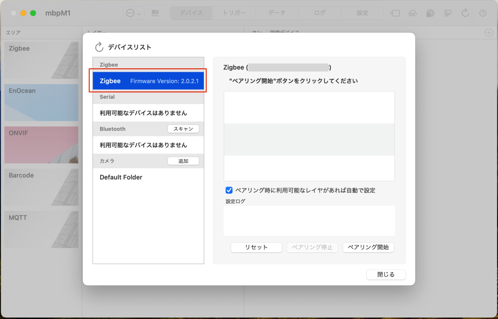Click the リセット button

coord(256,247)
